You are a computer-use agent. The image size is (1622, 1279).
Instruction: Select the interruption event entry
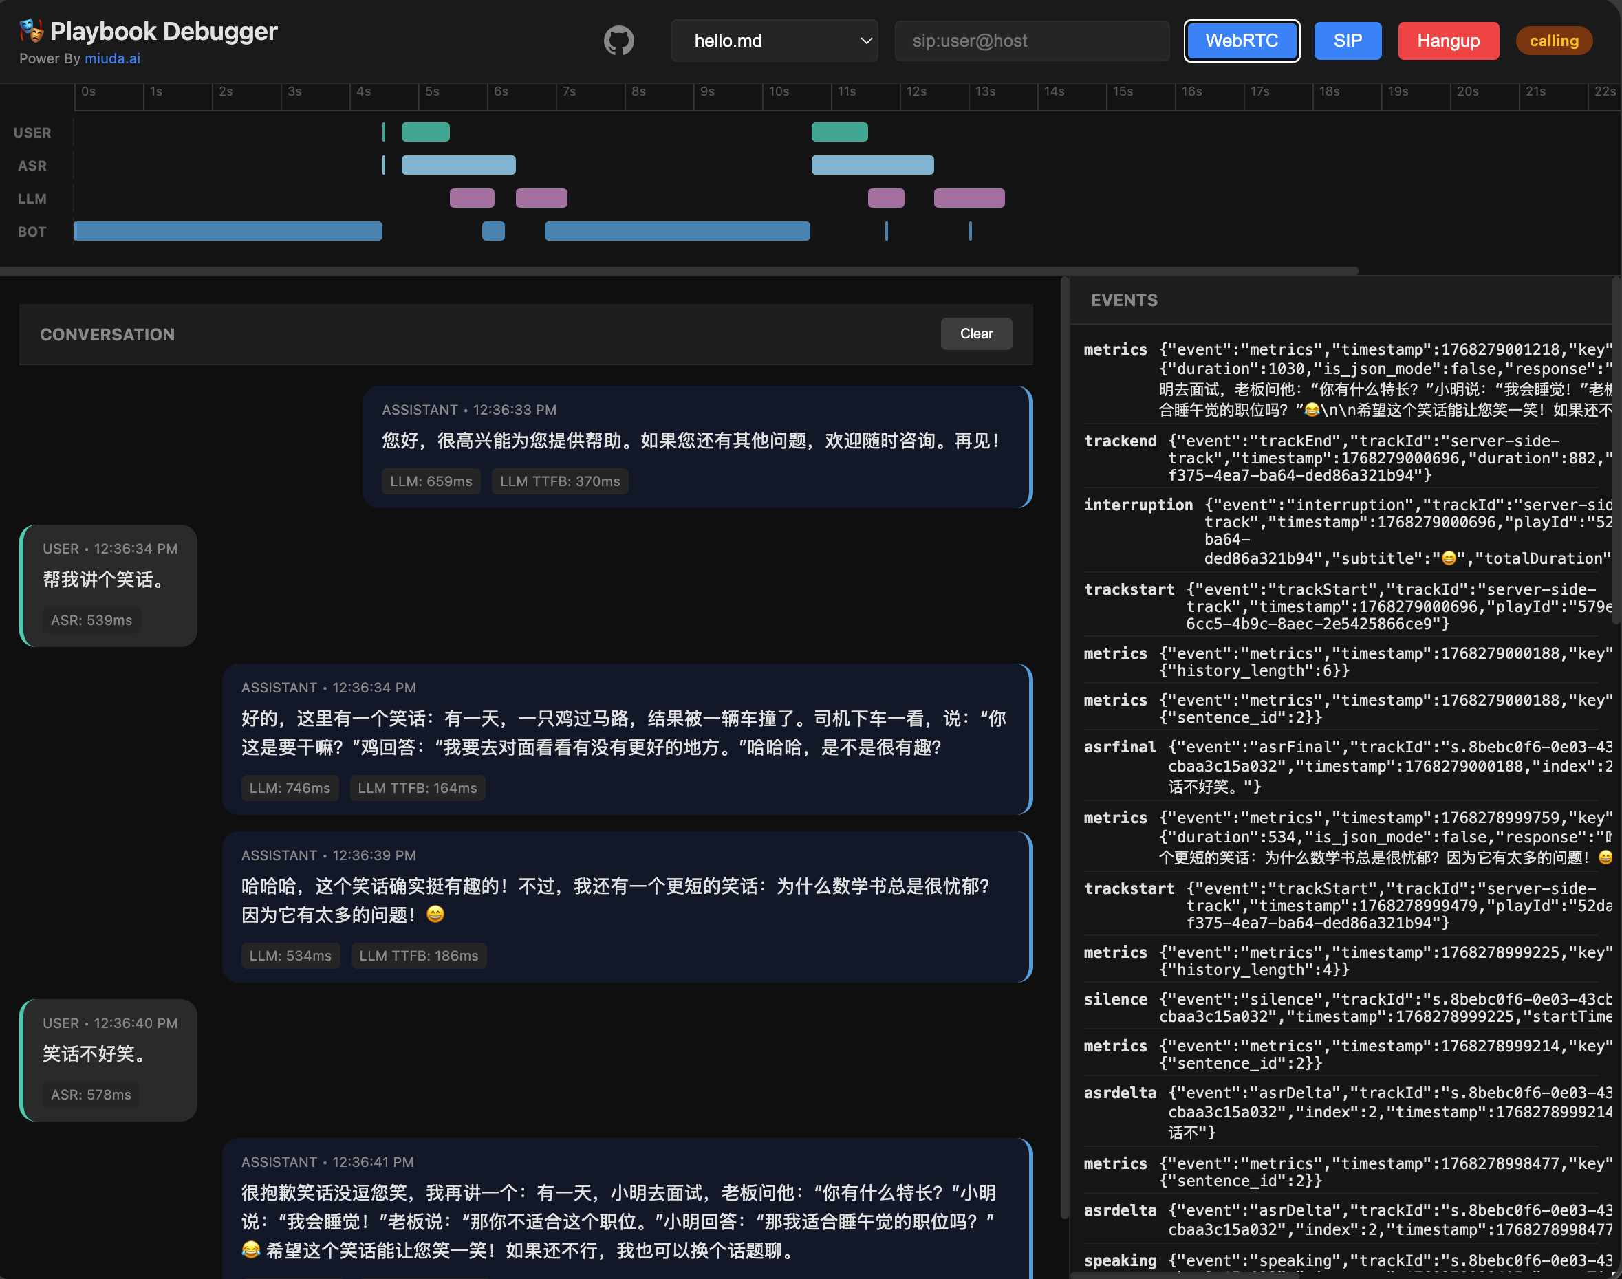pos(1138,504)
